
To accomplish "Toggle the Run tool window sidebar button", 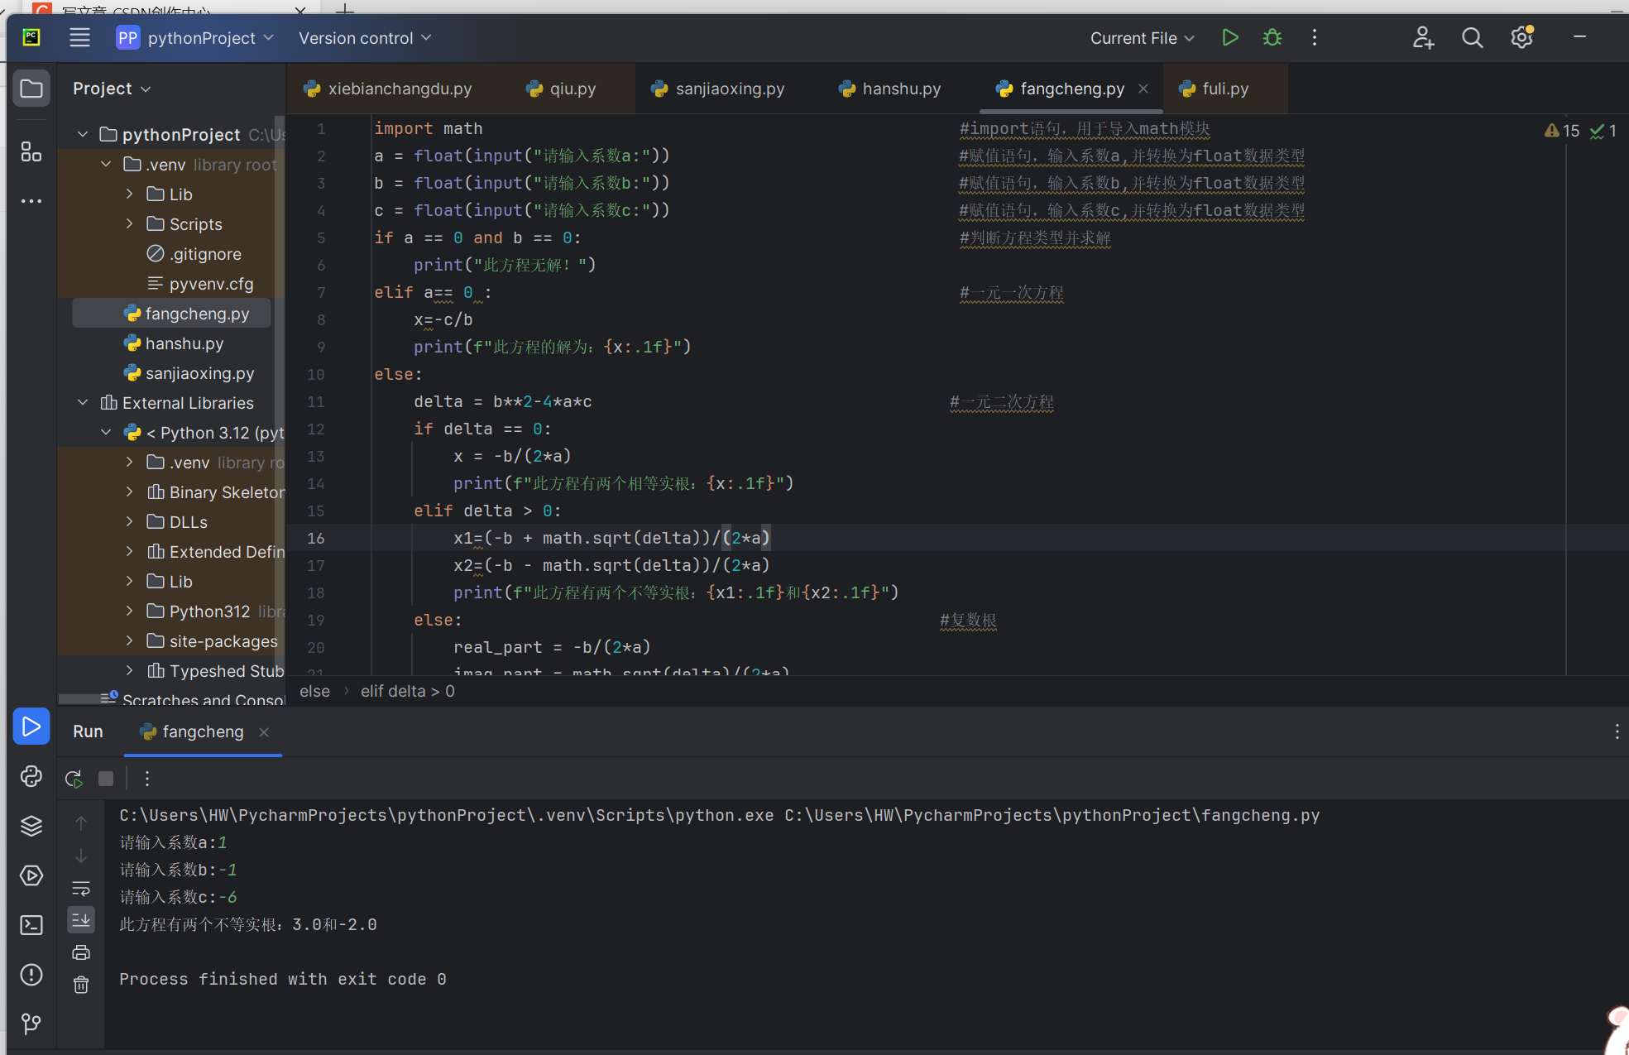I will point(31,727).
